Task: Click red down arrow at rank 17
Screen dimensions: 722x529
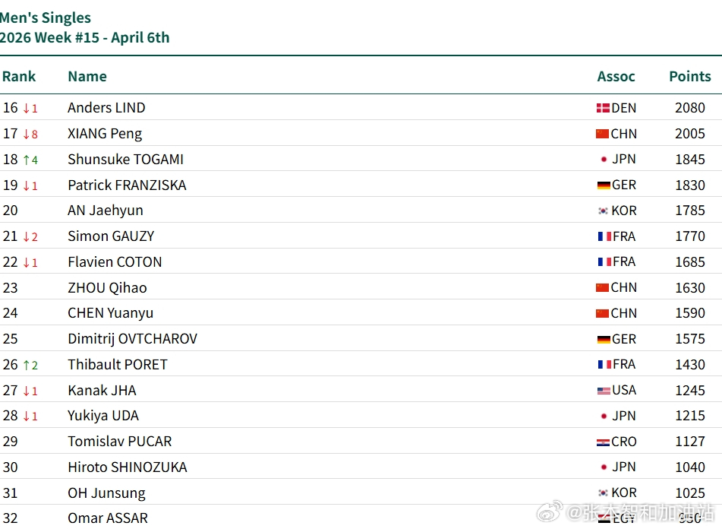Action: [26, 135]
